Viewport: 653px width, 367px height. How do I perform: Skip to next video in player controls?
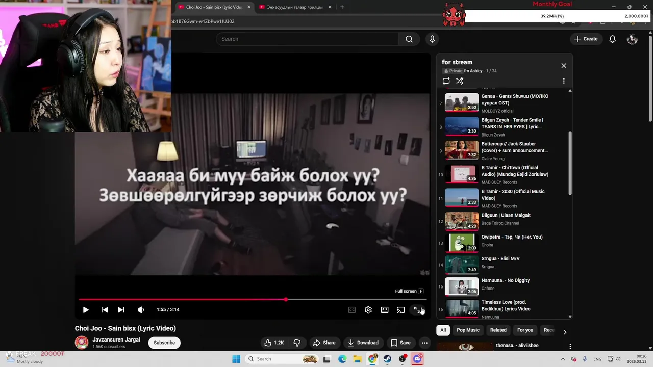121,310
